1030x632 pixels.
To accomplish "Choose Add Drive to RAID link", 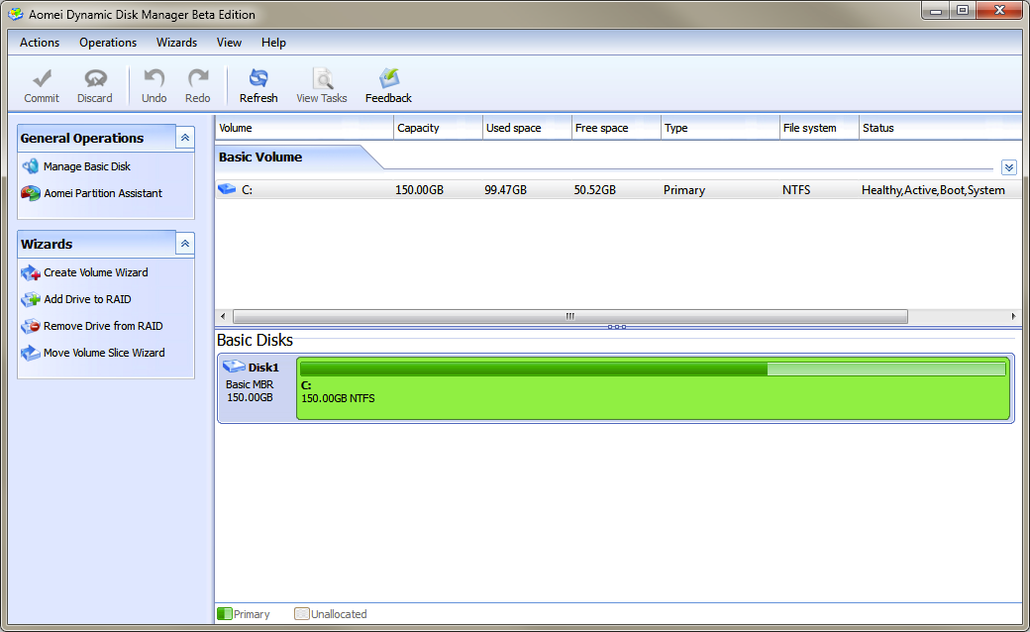I will pyautogui.click(x=87, y=299).
